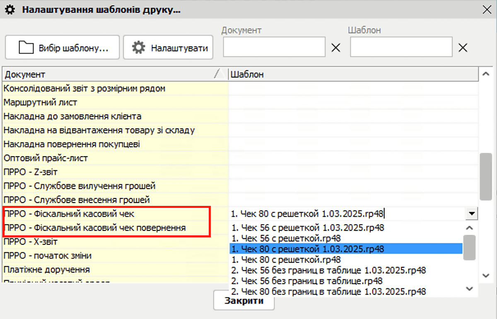Screen dimensions: 497x319
Task: Pick '1. Чек 80 с решеткой.rp48' from list
Action: pyautogui.click(x=286, y=260)
